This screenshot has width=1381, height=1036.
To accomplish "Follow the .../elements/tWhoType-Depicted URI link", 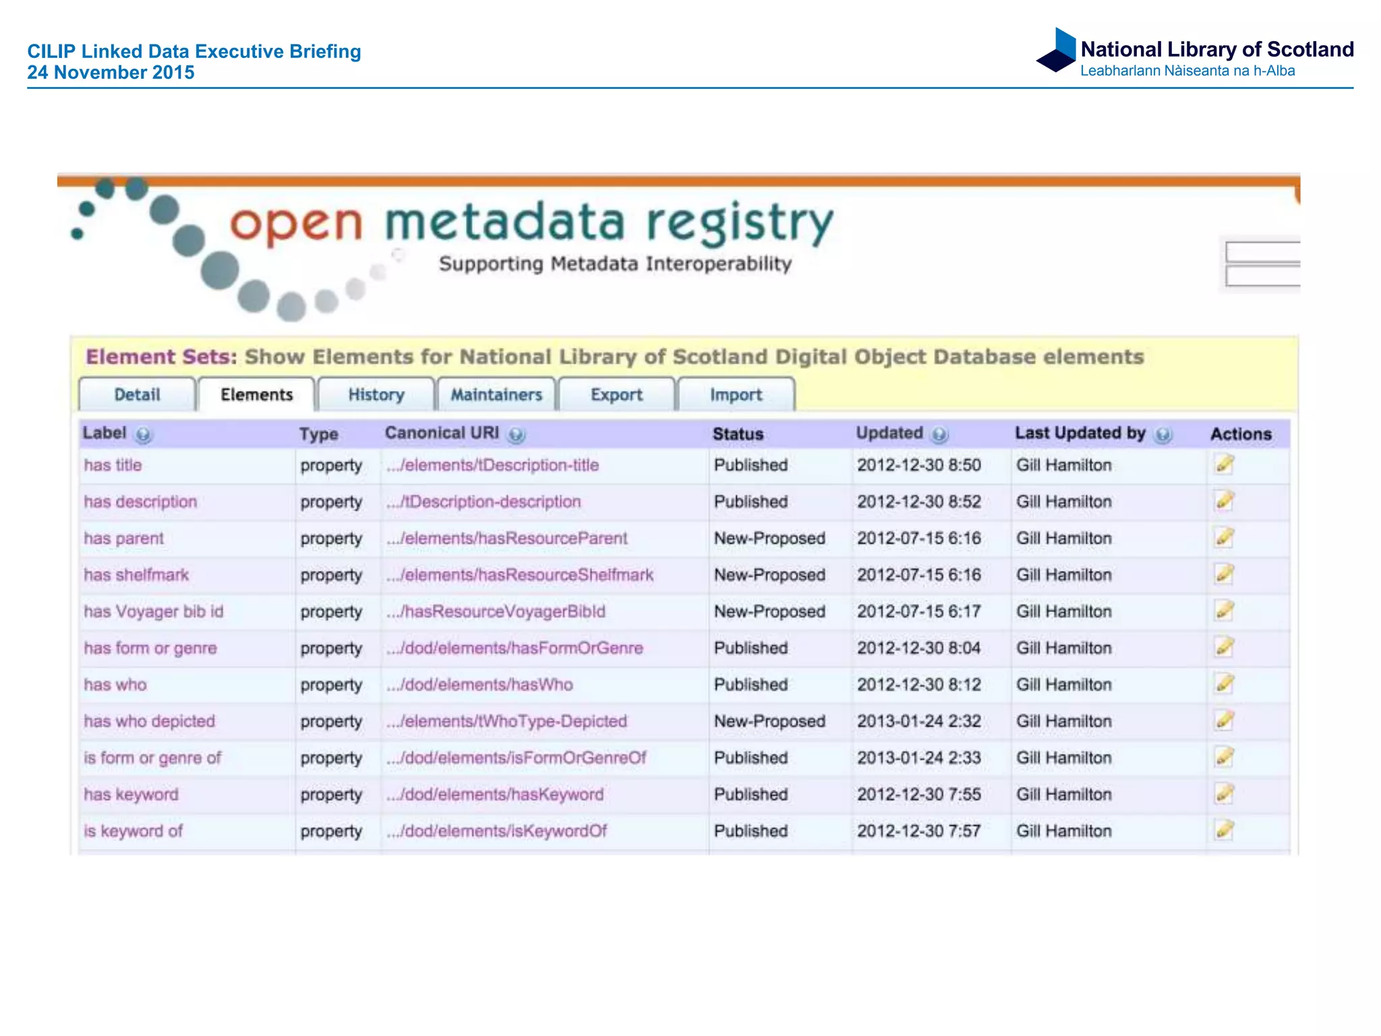I will (x=506, y=721).
